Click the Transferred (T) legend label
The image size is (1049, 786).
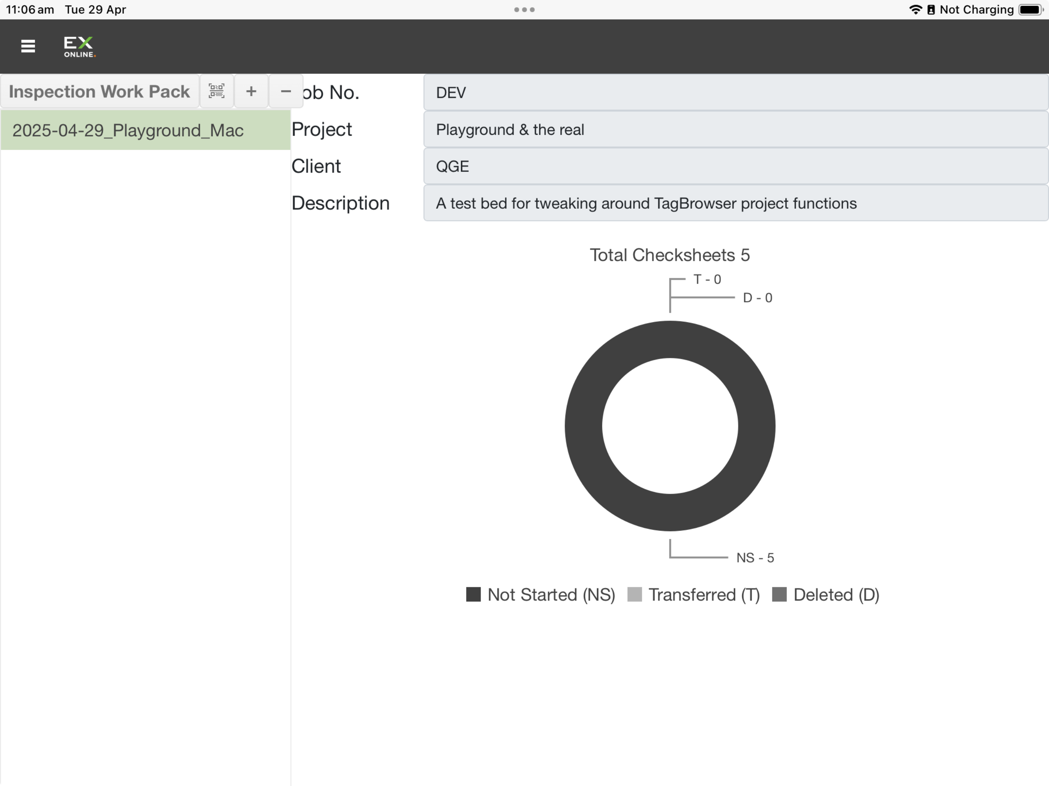coord(704,594)
